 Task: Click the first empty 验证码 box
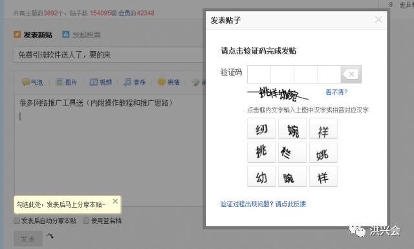pos(259,74)
